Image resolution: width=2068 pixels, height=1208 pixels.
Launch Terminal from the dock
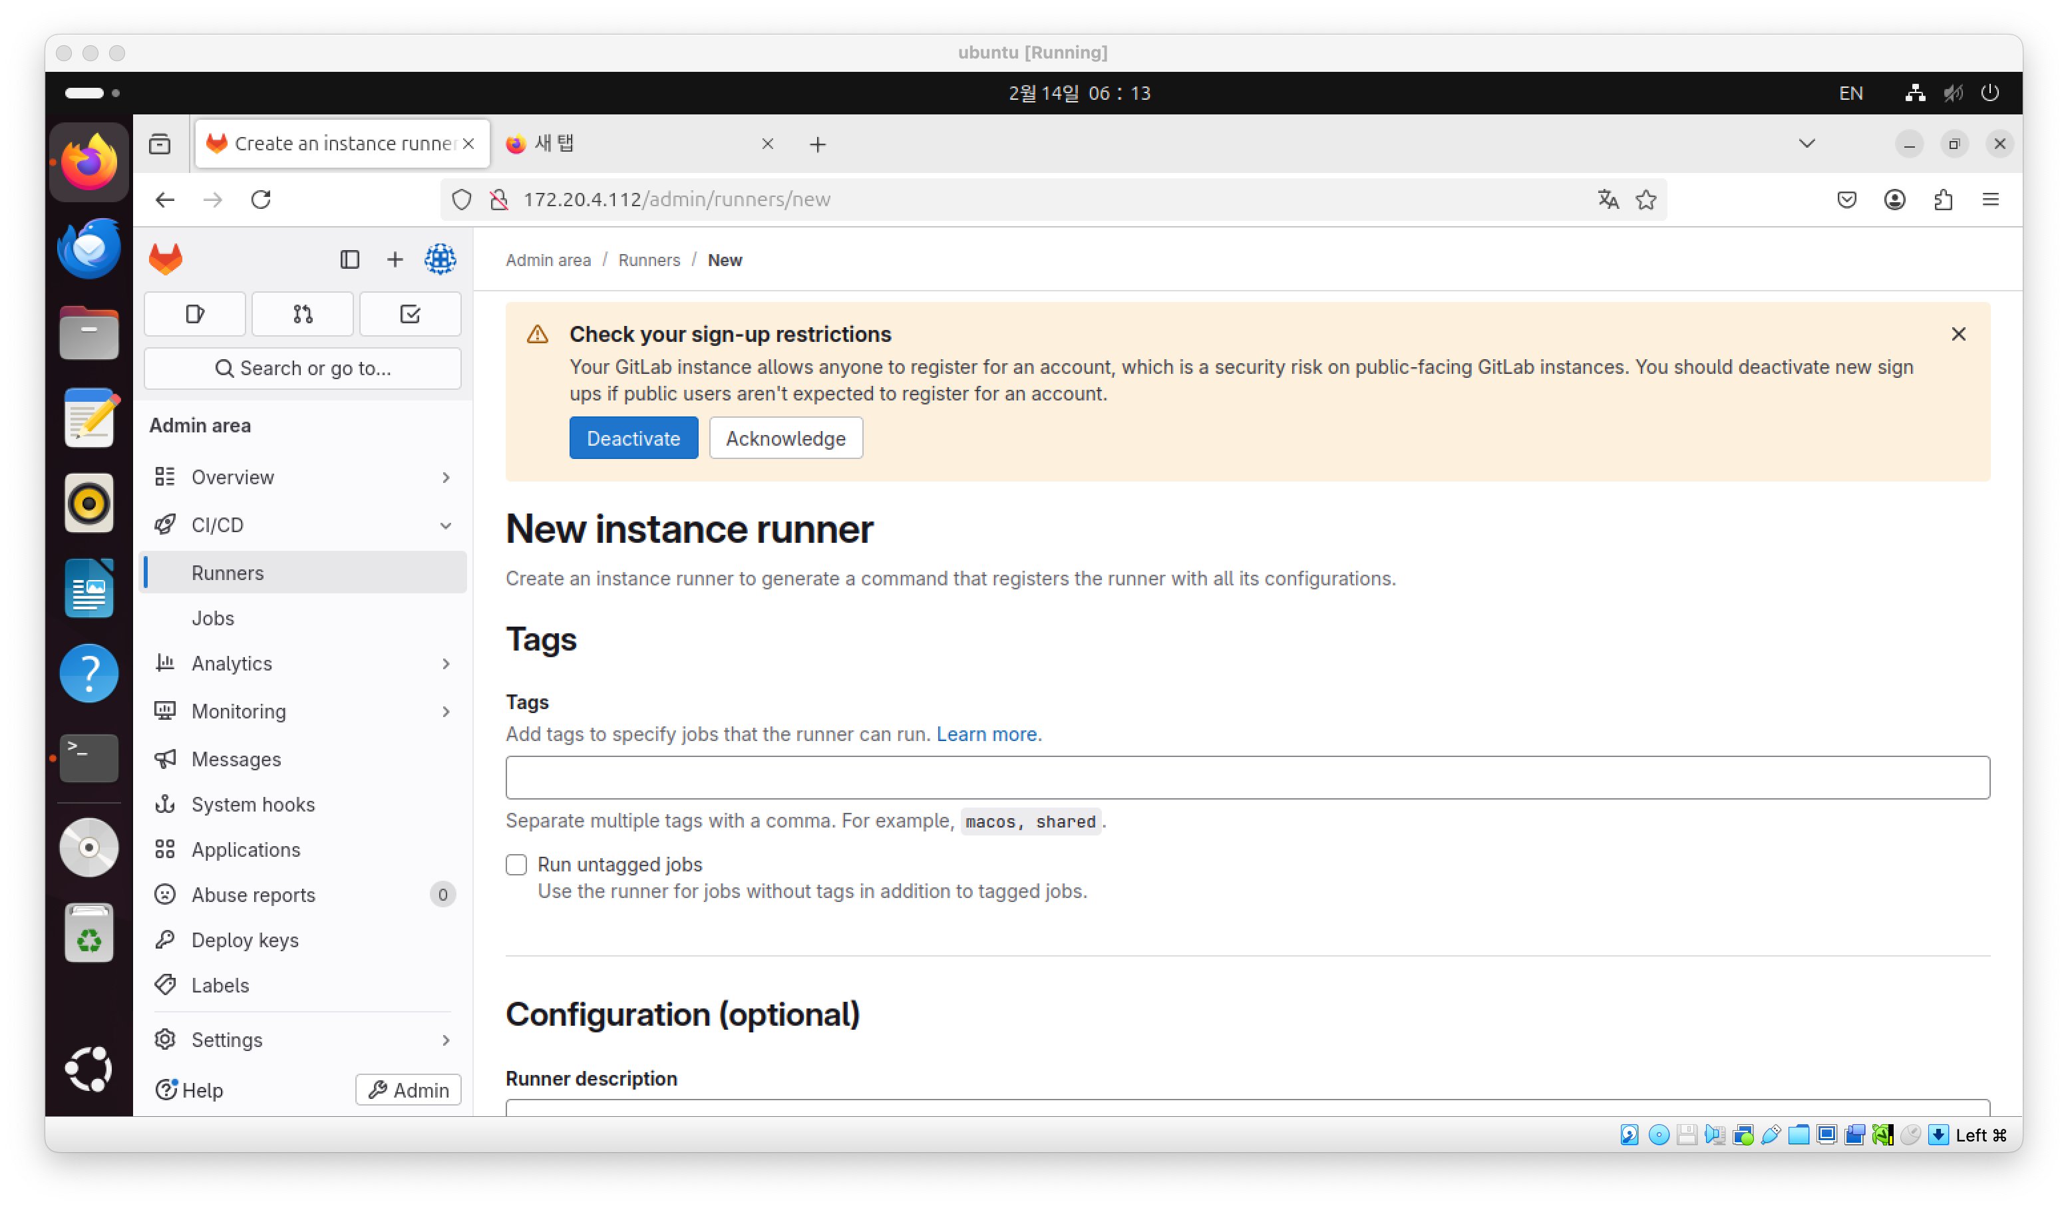pyautogui.click(x=88, y=758)
